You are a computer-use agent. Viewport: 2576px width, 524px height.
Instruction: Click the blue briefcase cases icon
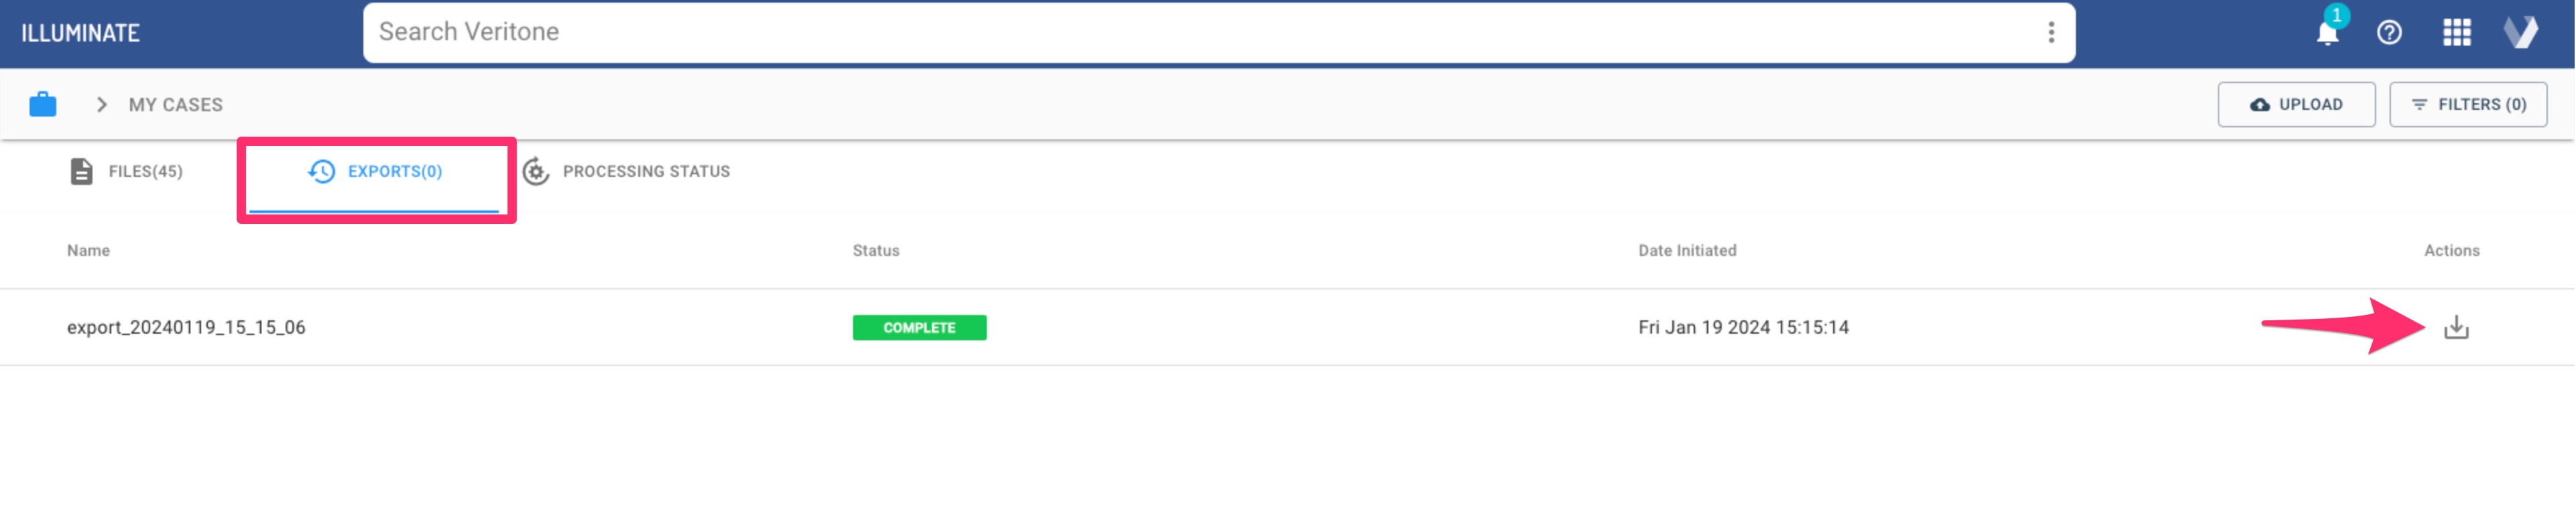[43, 104]
